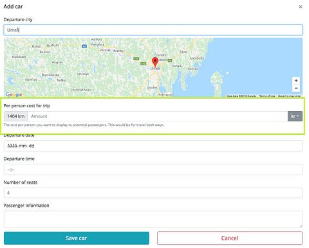The width and height of the screenshot is (309, 248).
Task: Click Report a map error link
Action: click(290, 96)
